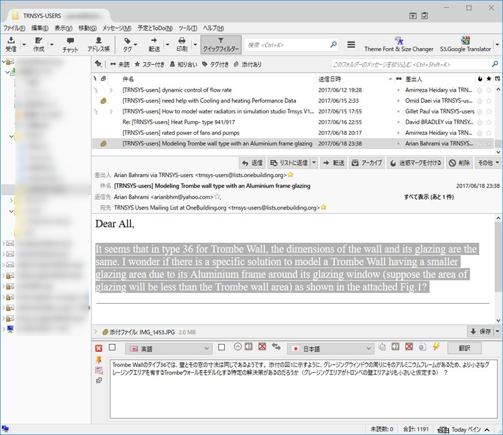Click the 受信 (Get Messages) toolbar icon
Image resolution: width=503 pixels, height=435 pixels.
click(x=11, y=44)
